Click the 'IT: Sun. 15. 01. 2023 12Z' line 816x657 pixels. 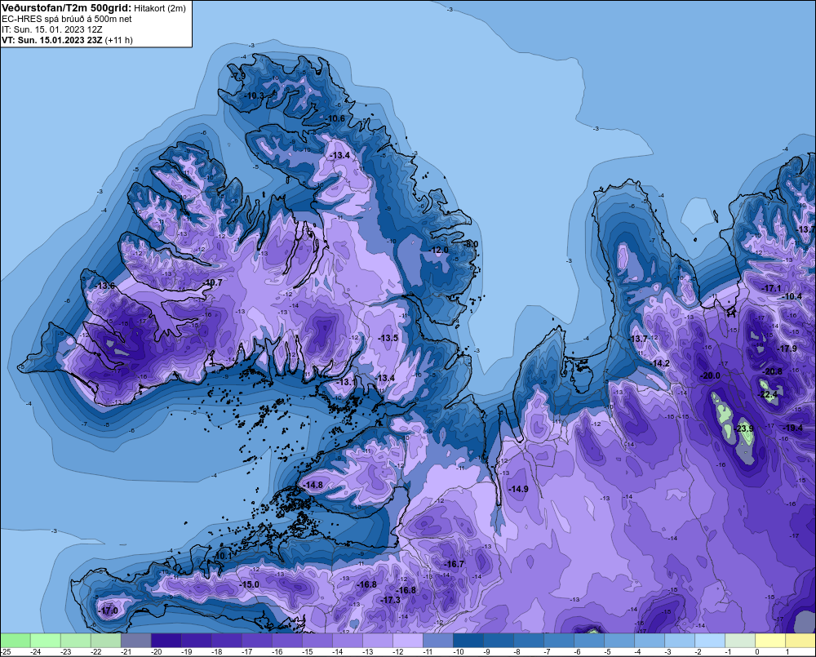(51, 29)
